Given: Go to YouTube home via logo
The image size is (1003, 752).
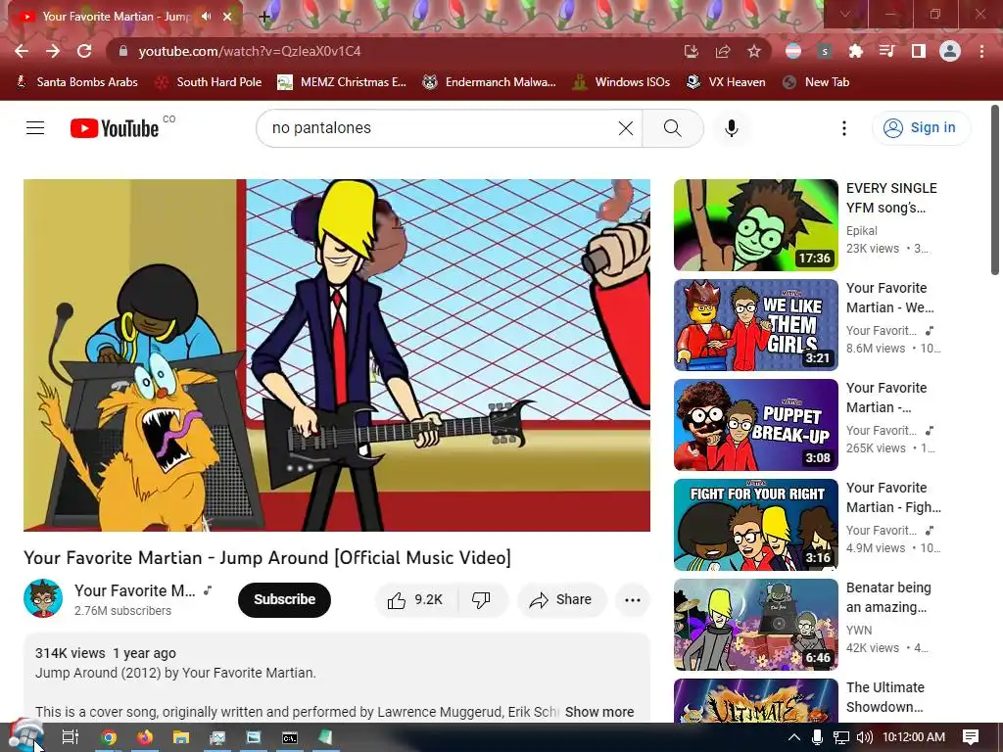Looking at the screenshot, I should [115, 128].
